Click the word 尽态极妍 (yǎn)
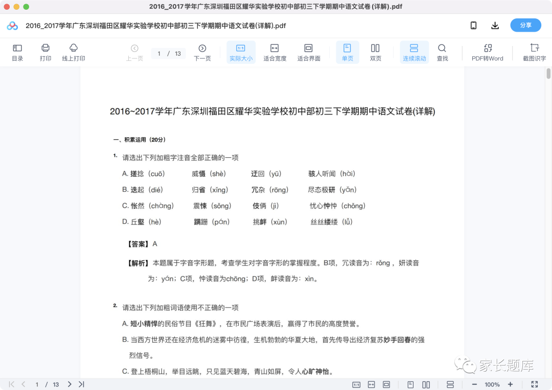 pos(332,190)
